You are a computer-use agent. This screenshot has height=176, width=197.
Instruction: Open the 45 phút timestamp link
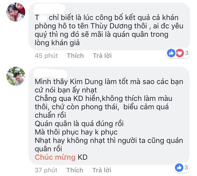pos(46,56)
